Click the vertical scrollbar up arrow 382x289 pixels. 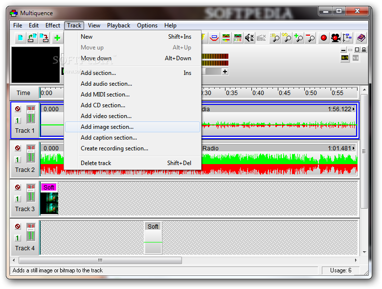(364, 90)
